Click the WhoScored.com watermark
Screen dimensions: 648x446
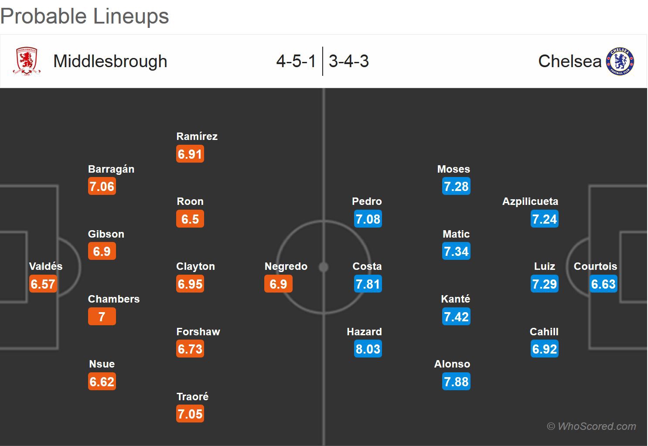point(591,426)
